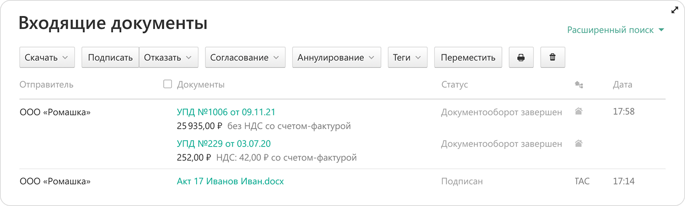685x206 pixels.
Task: Expand the Отказать dropdown menu
Action: pyautogui.click(x=169, y=58)
